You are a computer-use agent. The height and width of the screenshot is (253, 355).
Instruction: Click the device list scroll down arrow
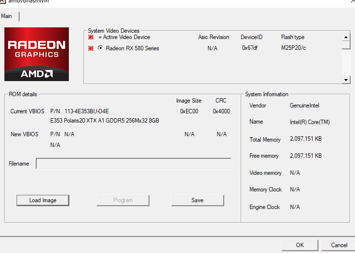click(346, 80)
